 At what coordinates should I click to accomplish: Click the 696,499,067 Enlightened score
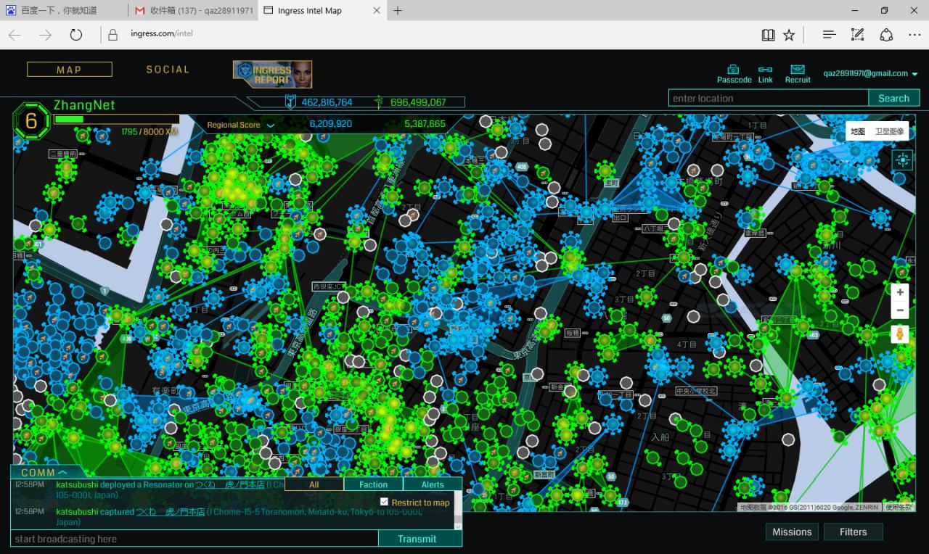(x=418, y=102)
